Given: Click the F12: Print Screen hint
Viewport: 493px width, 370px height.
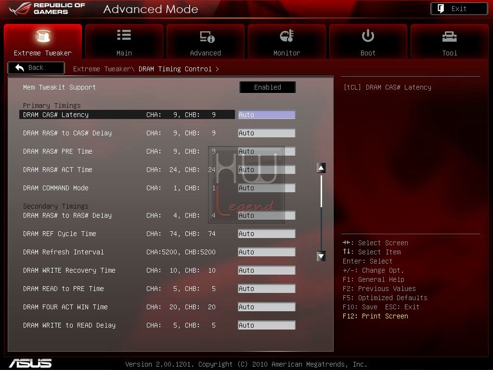Looking at the screenshot, I should [376, 316].
